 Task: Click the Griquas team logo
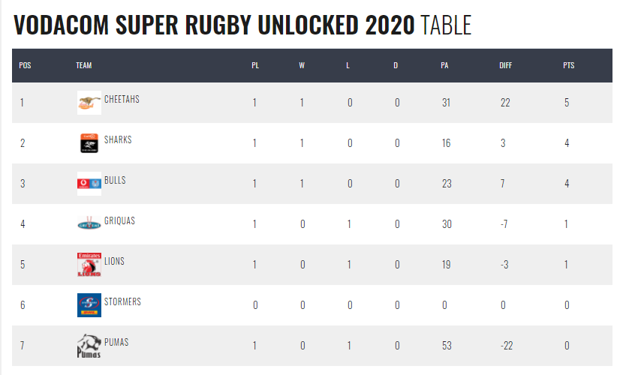click(89, 223)
